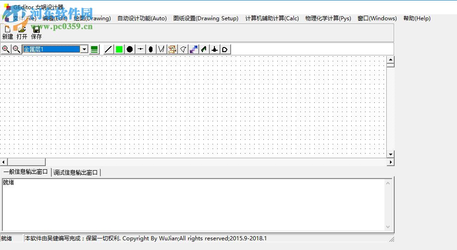Click the zoom in magnifier icon

[6, 49]
